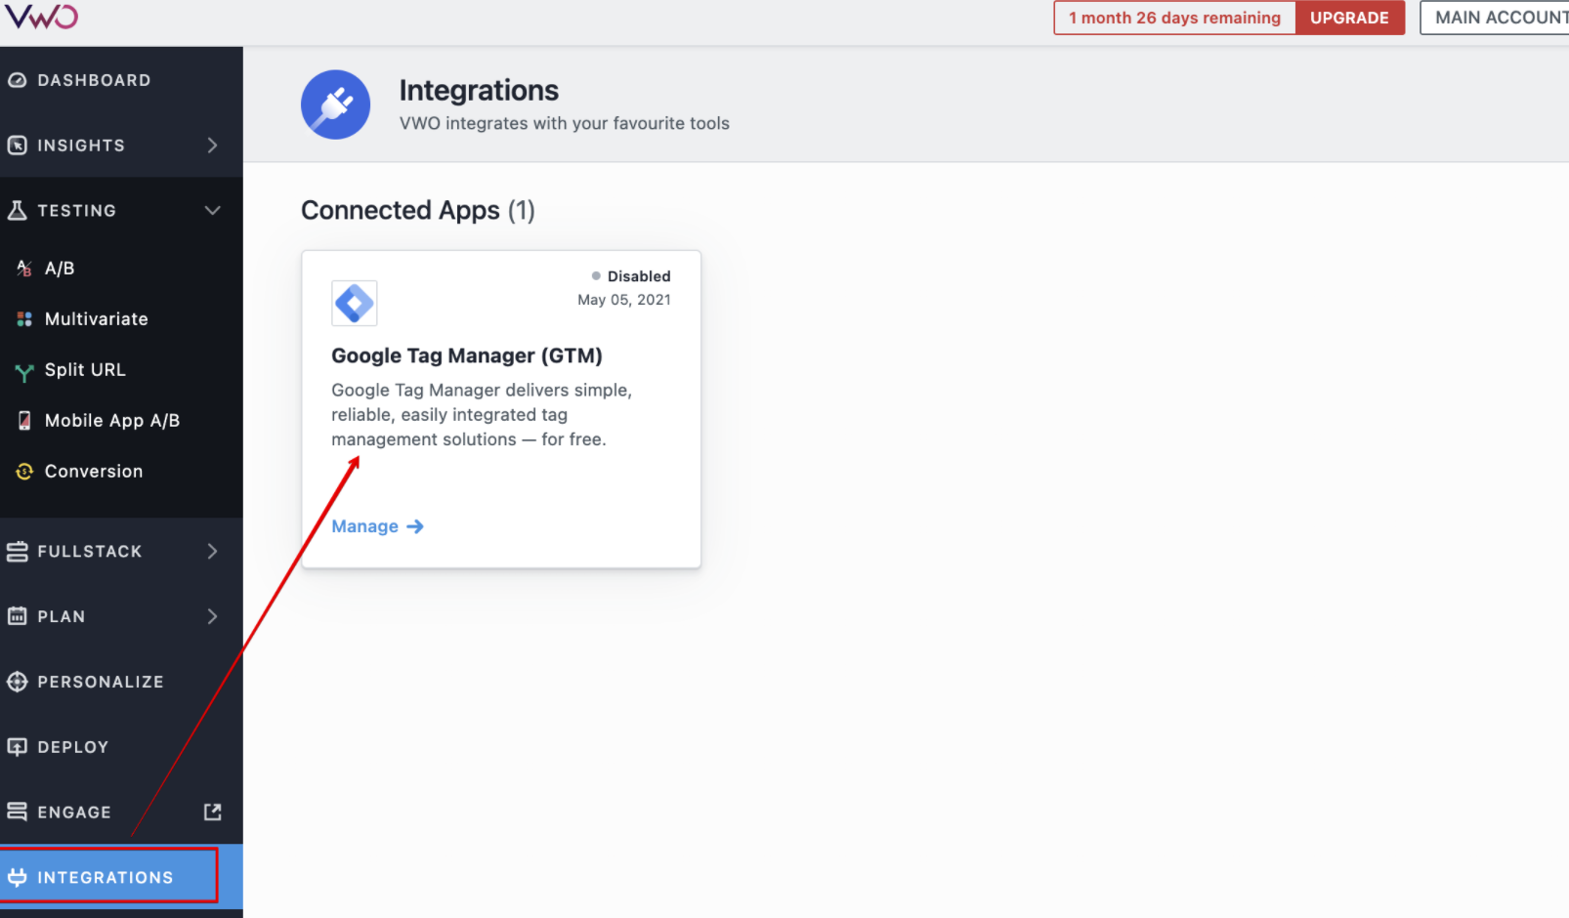Click the Conversion cycle icon
Image resolution: width=1569 pixels, height=918 pixels.
coord(24,472)
